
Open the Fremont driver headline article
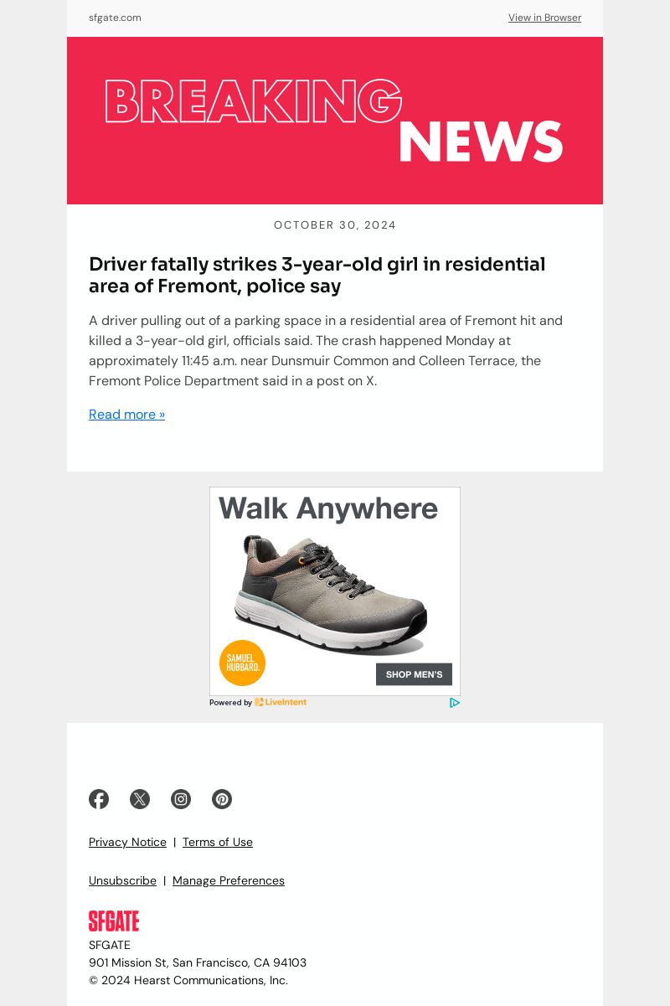tap(317, 275)
